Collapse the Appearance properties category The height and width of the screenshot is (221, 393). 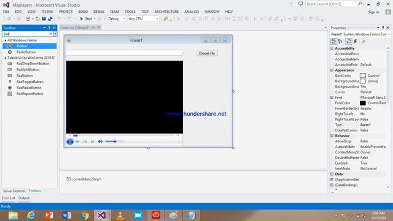click(332, 70)
